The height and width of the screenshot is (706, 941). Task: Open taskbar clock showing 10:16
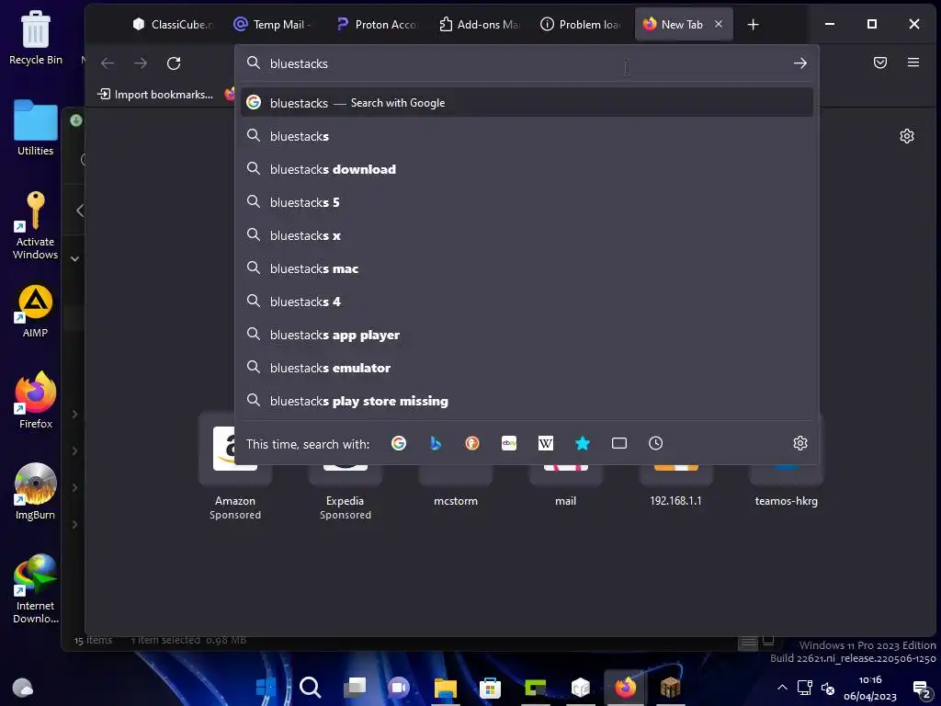click(x=869, y=688)
